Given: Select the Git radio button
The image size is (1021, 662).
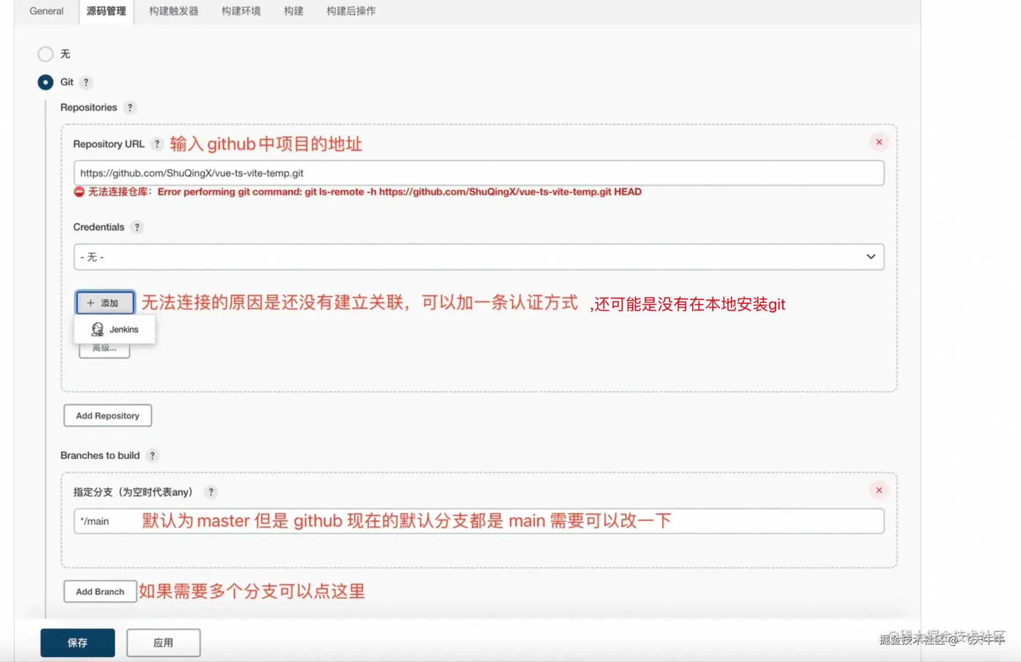Looking at the screenshot, I should pyautogui.click(x=45, y=82).
